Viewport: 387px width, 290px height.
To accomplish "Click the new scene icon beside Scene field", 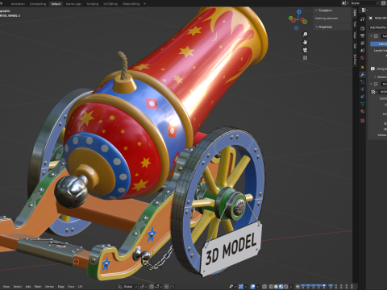I will pyautogui.click(x=383, y=3).
